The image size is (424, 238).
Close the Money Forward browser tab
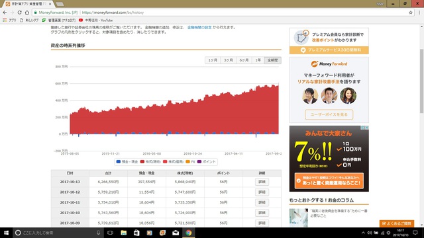tap(50, 4)
